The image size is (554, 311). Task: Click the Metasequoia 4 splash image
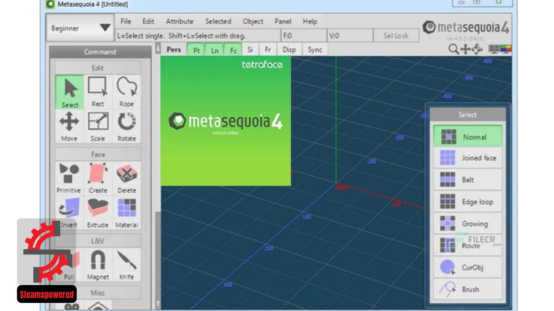pyautogui.click(x=225, y=121)
